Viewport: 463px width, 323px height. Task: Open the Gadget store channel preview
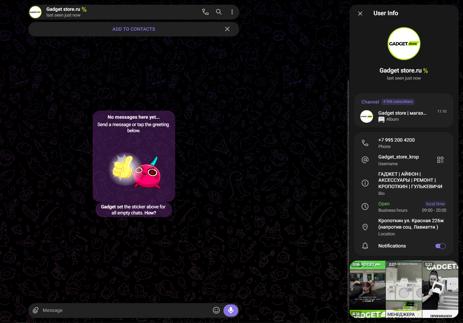[404, 116]
